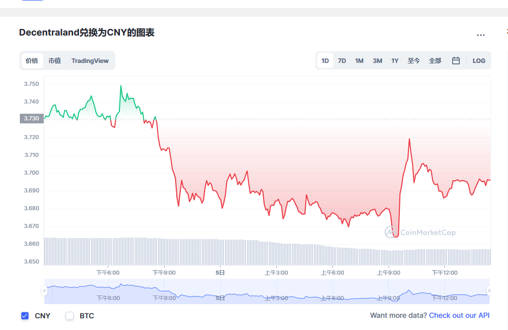The image size is (508, 330).
Task: Click the 3.690 y-axis label
Action: click(x=31, y=191)
